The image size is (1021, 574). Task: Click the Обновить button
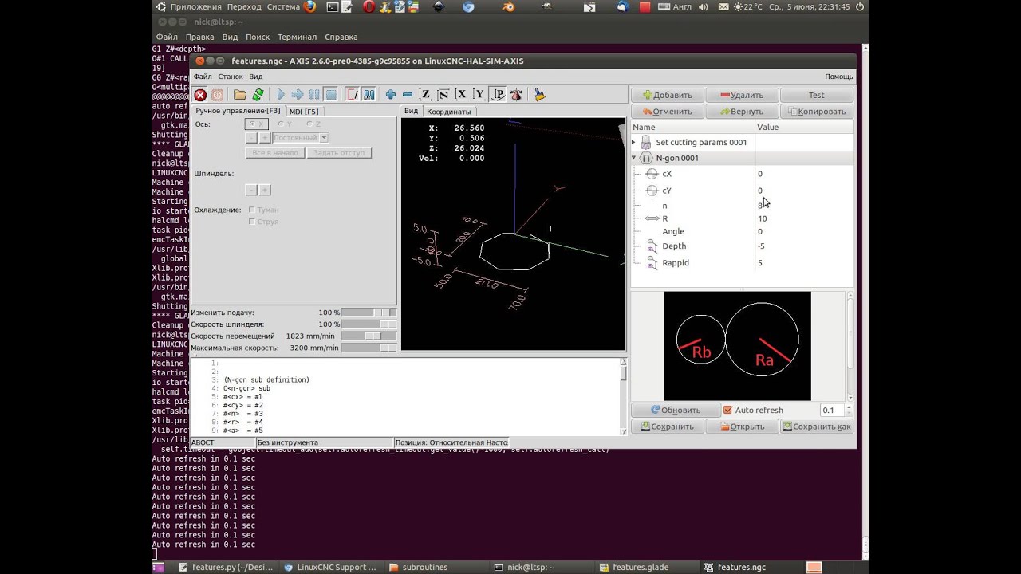pyautogui.click(x=675, y=410)
